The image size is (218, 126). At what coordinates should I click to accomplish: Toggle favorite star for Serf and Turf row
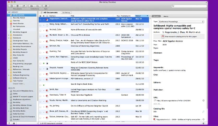point(40,25)
